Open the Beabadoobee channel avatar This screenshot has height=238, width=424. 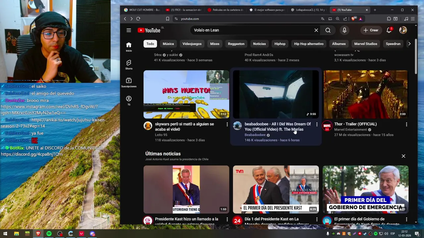point(238,126)
